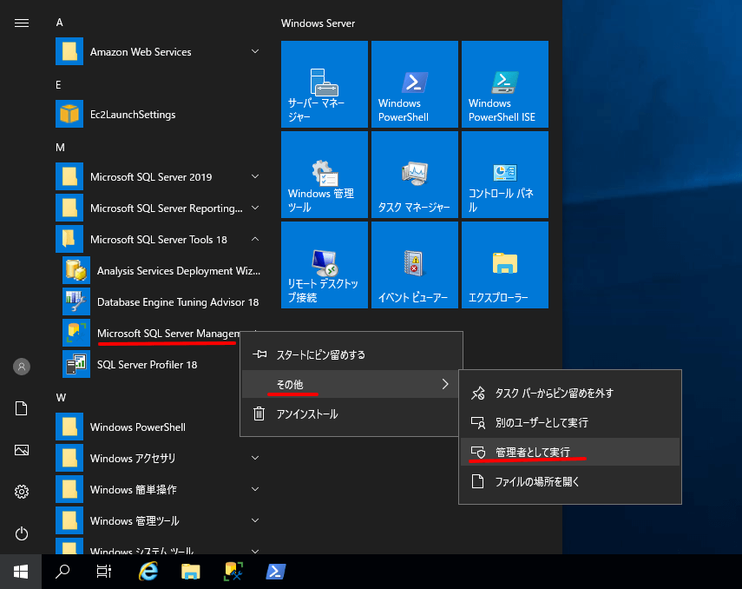The image size is (742, 589).
Task: Launch the タスク マネージャー tile
Action: click(415, 175)
